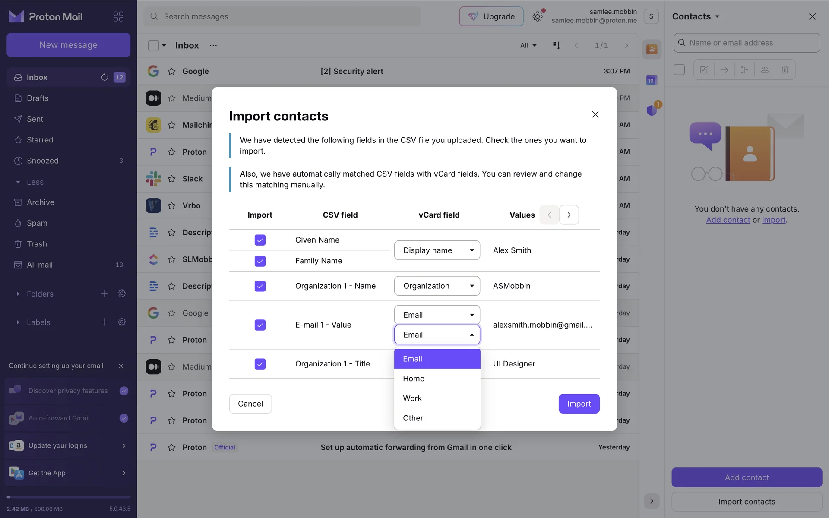
Task: Uncheck the Organization 1 - Name checkbox
Action: click(260, 286)
